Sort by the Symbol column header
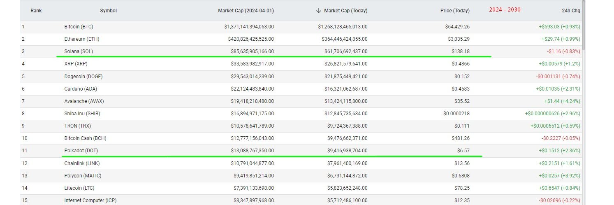The height and width of the screenshot is (205, 614). (108, 11)
